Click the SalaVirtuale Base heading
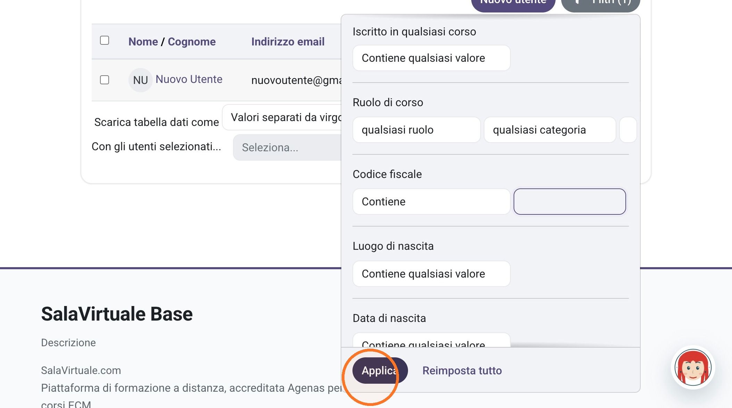Viewport: 732px width, 408px height. pyautogui.click(x=117, y=314)
